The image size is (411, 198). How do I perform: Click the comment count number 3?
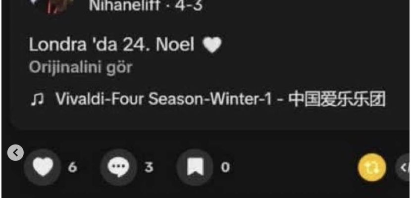pos(149,167)
